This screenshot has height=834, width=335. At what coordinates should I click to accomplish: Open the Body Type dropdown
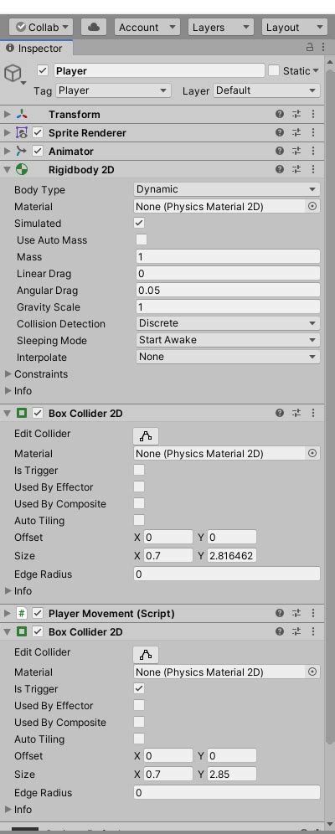click(x=227, y=189)
